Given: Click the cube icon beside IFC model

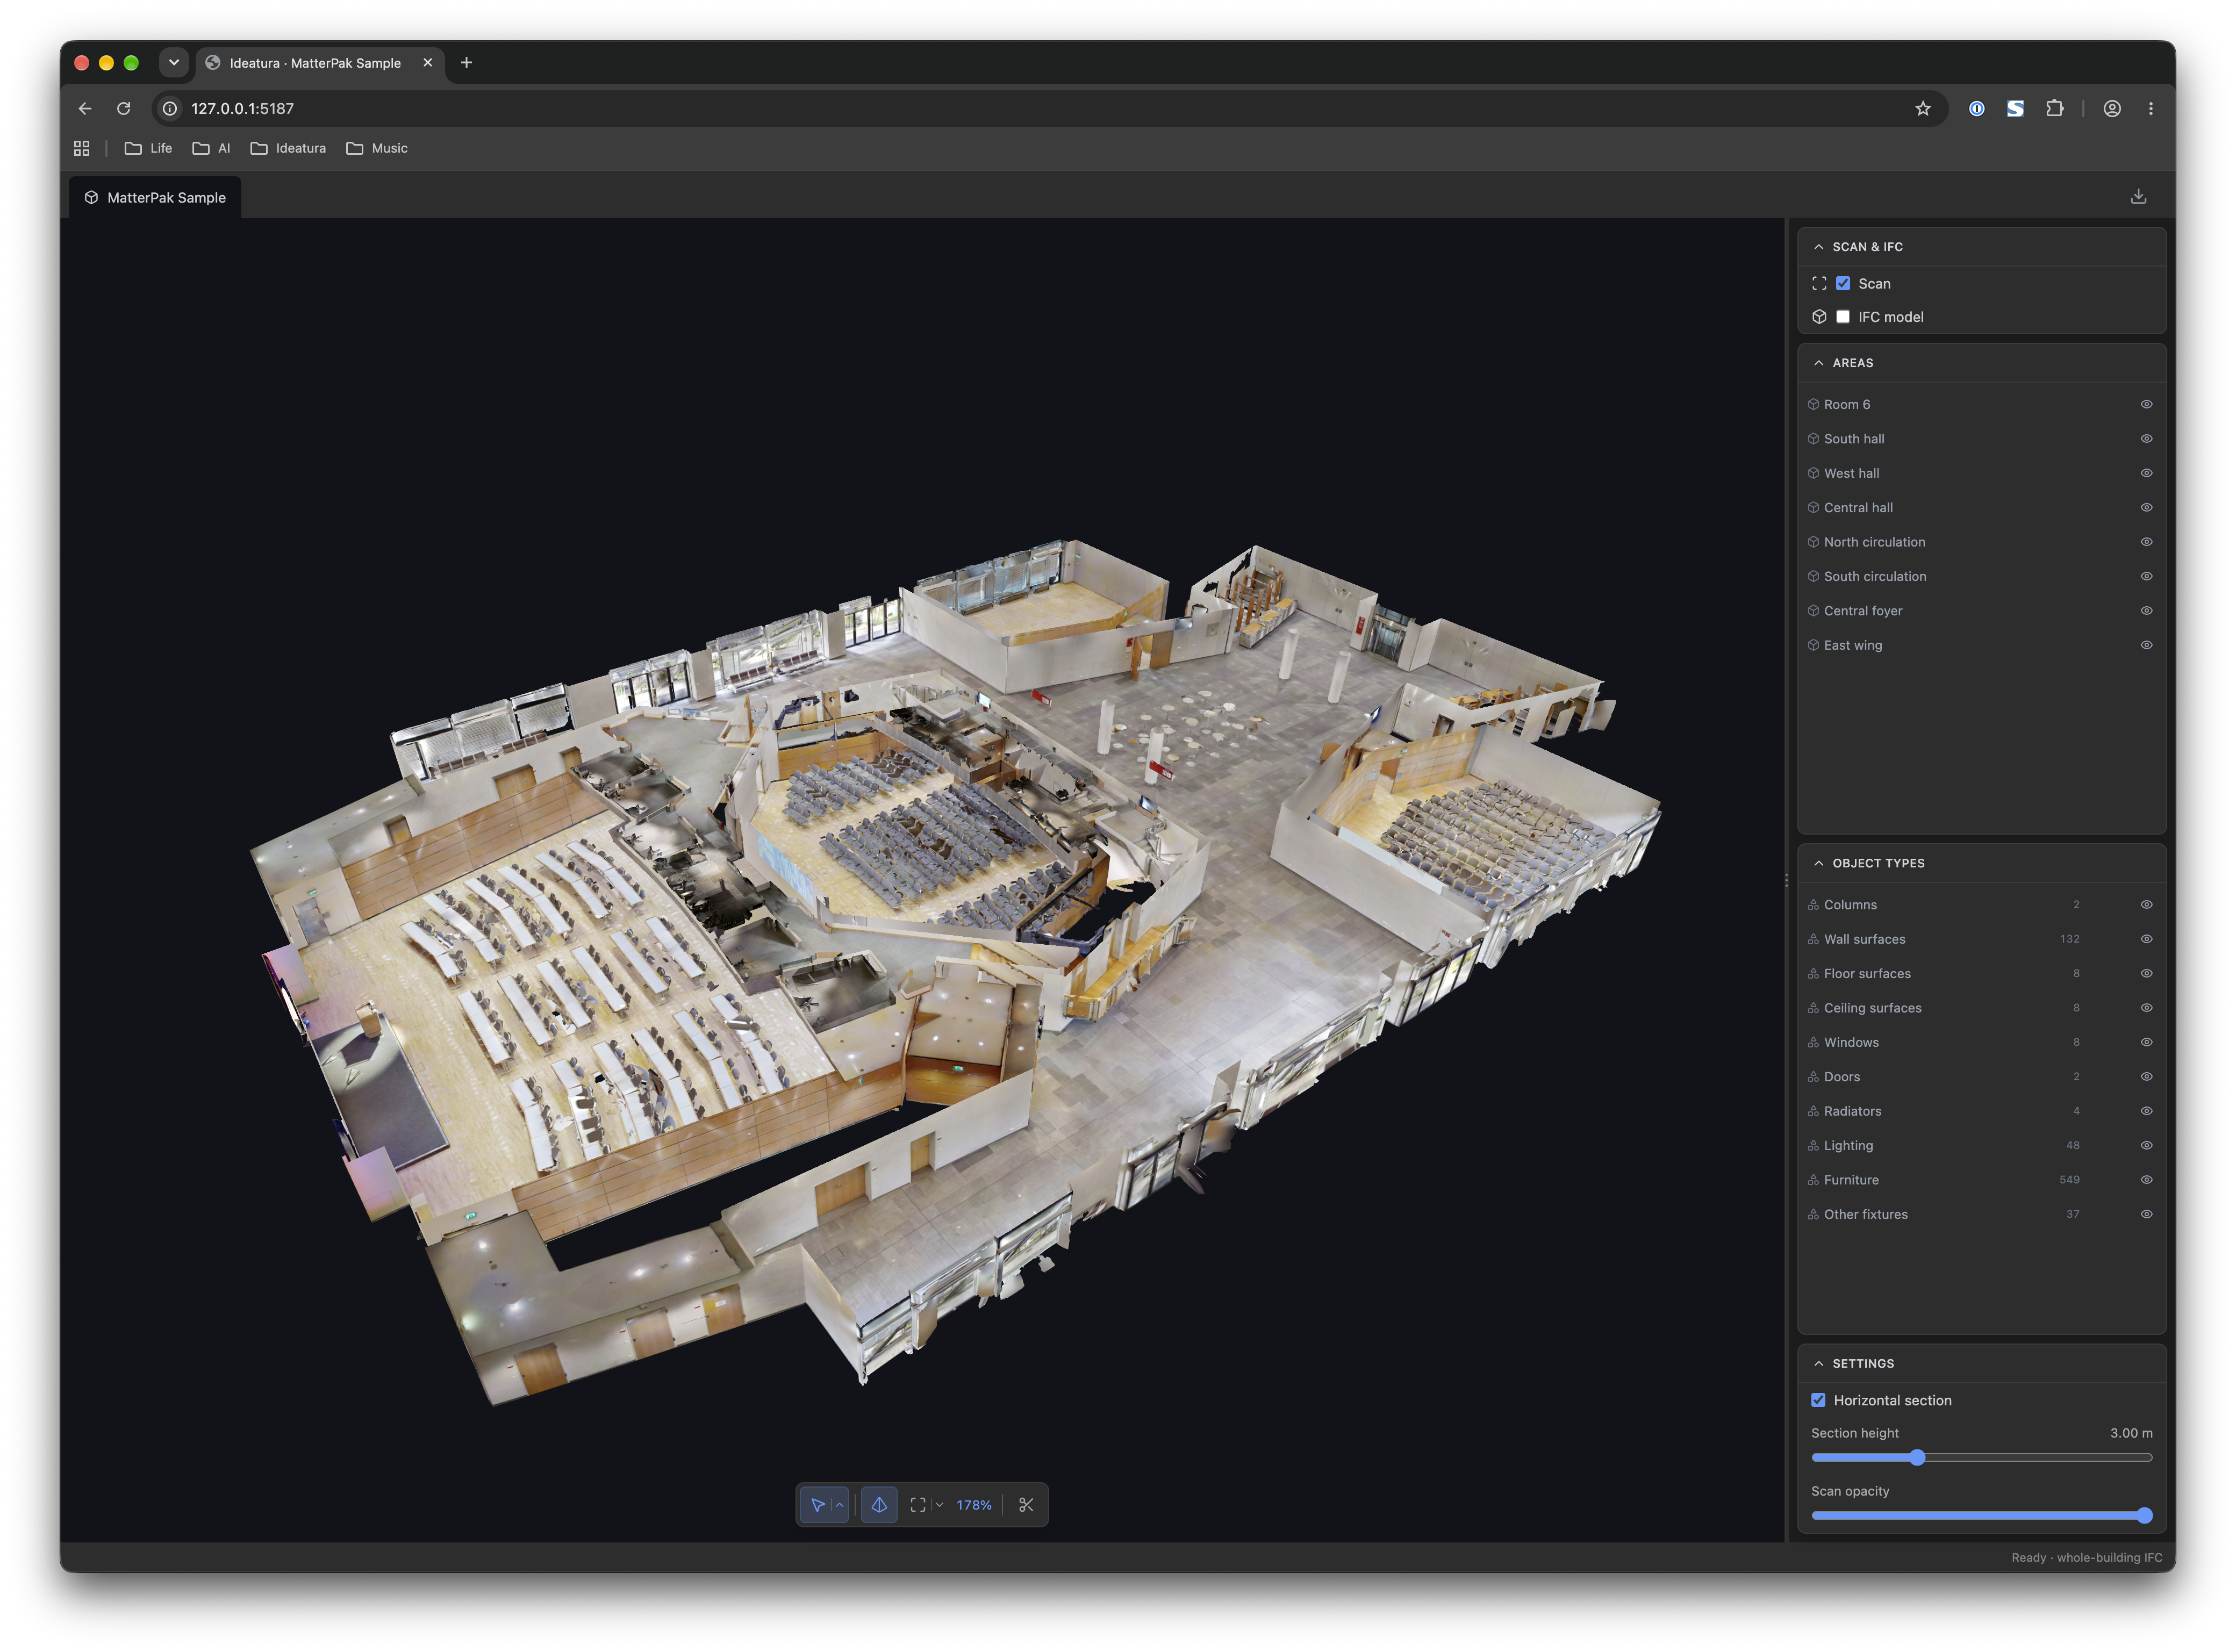Looking at the screenshot, I should coord(1819,317).
